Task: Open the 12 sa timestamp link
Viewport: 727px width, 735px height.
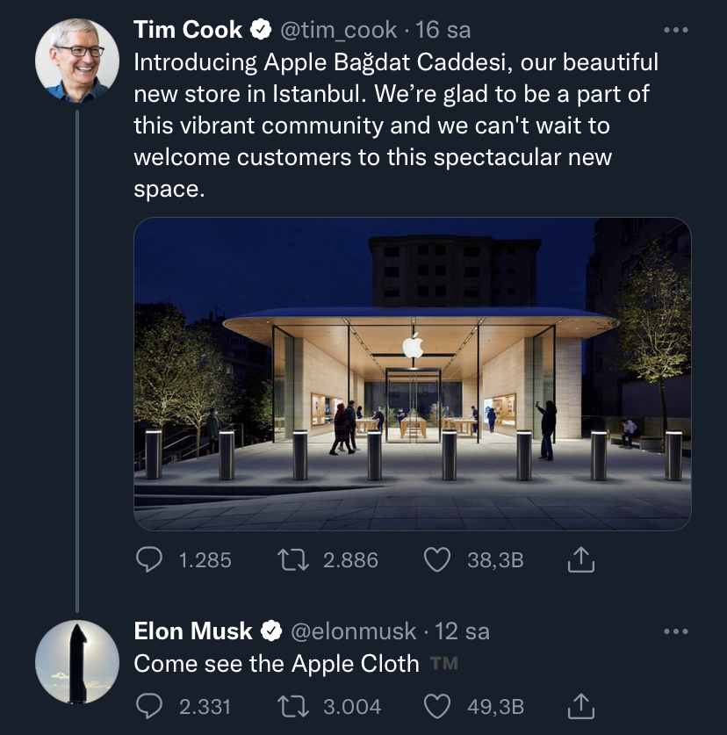Action: (462, 631)
